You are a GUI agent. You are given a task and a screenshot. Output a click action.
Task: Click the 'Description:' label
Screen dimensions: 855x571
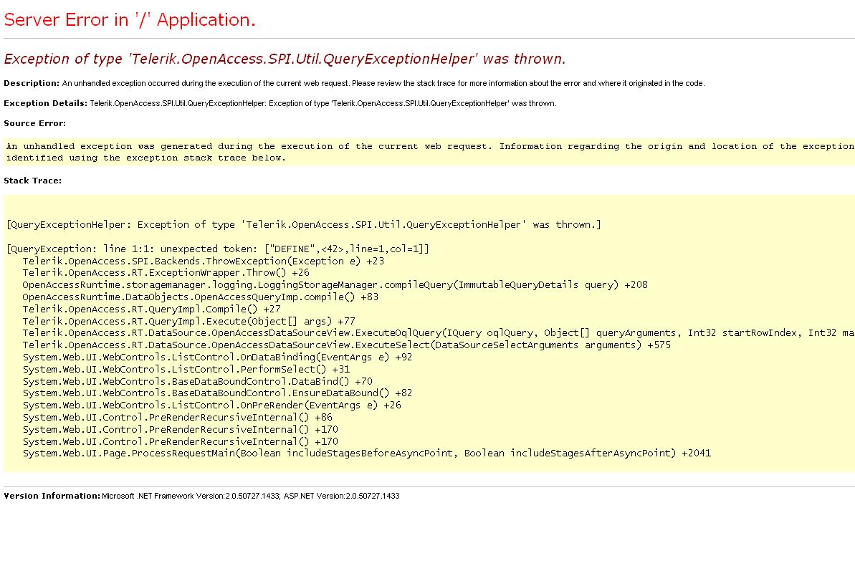[x=32, y=83]
